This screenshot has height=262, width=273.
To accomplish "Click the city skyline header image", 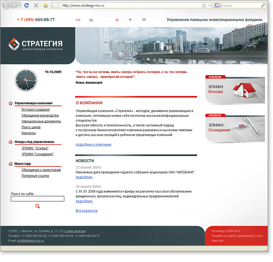I will tap(172, 46).
